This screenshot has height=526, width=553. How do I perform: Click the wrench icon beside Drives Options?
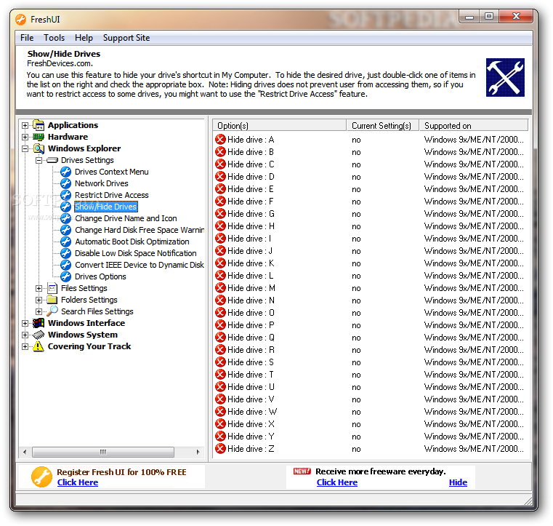point(65,276)
